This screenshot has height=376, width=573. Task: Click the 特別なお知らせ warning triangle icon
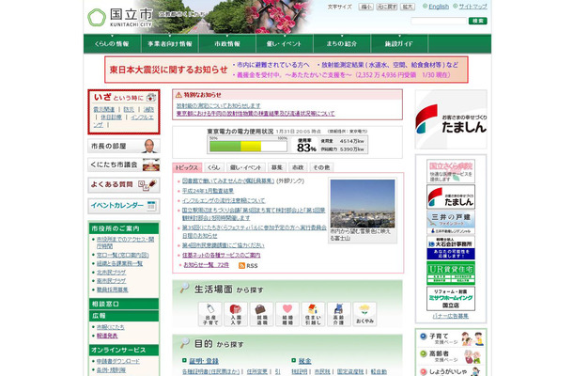pos(178,95)
